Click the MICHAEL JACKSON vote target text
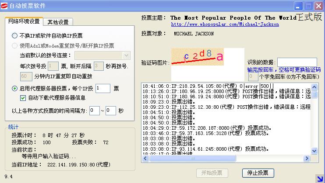The image size is (325, 183). point(194,34)
